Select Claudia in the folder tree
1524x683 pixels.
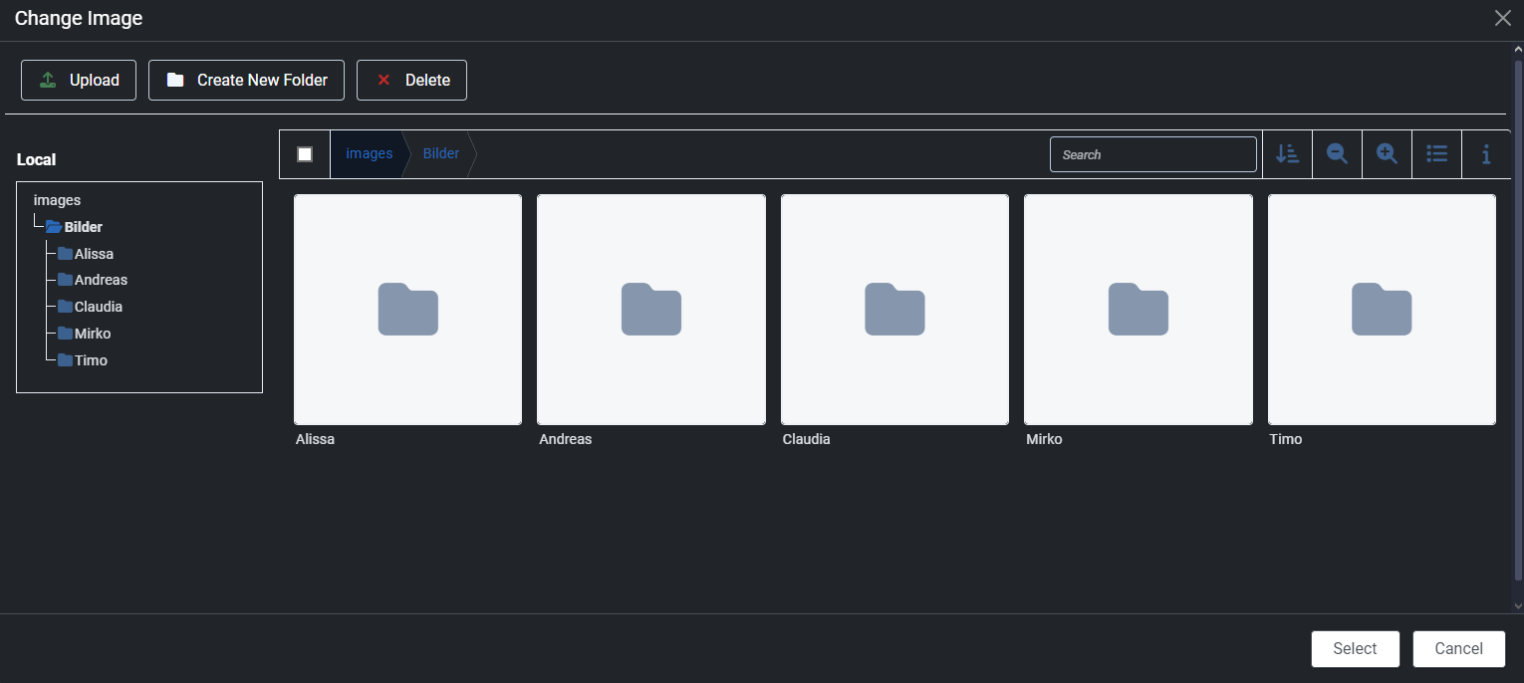(98, 307)
